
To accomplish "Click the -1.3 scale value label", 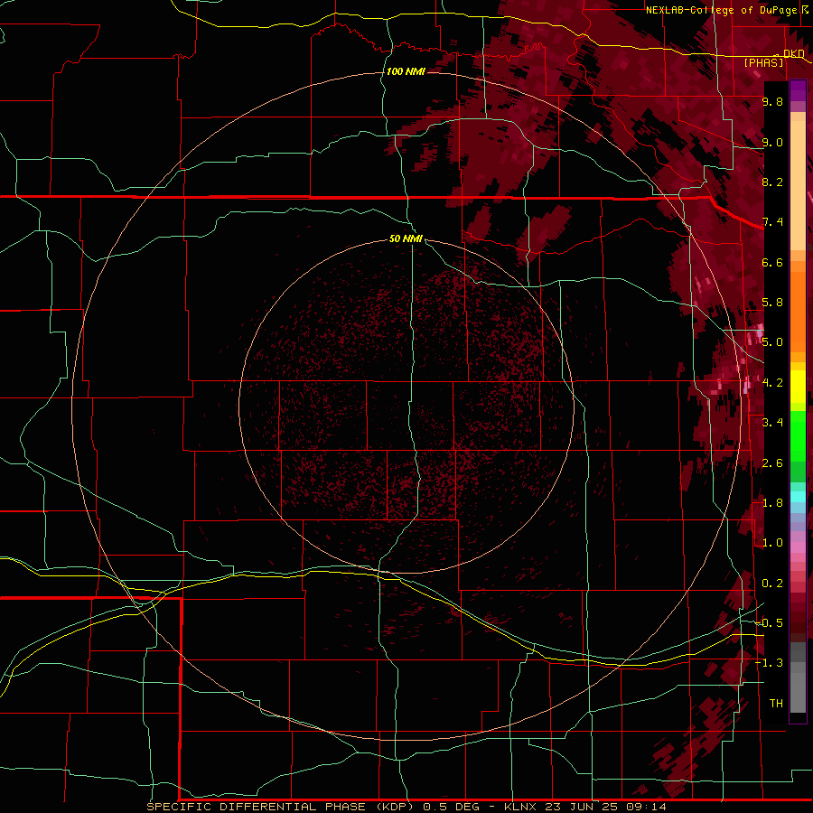I will point(770,663).
